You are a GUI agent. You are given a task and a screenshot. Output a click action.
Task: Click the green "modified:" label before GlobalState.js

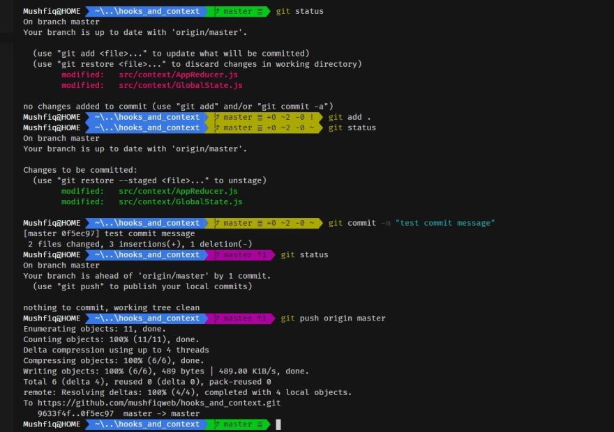point(82,201)
